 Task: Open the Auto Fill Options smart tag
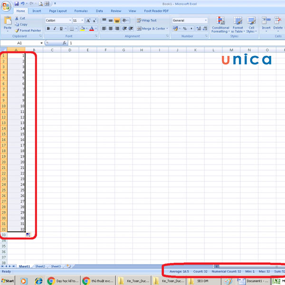[x=28, y=235]
